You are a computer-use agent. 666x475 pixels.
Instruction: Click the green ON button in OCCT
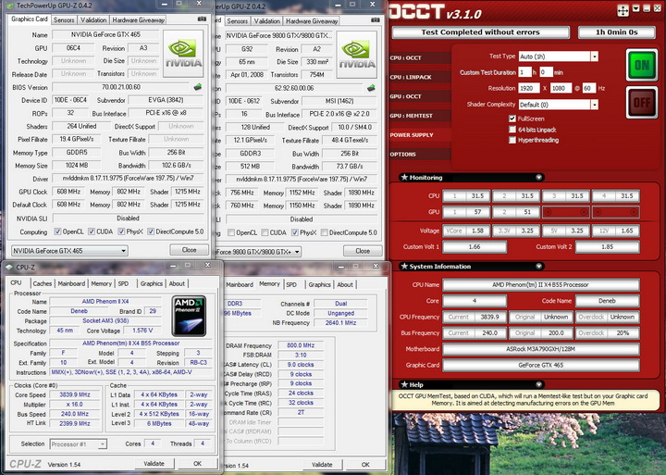click(x=642, y=65)
